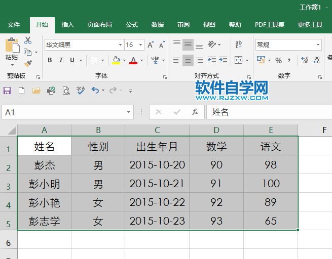Screen dimensions: 332x259
Task: Toggle italic formatting
Action: pyautogui.click(x=61, y=60)
